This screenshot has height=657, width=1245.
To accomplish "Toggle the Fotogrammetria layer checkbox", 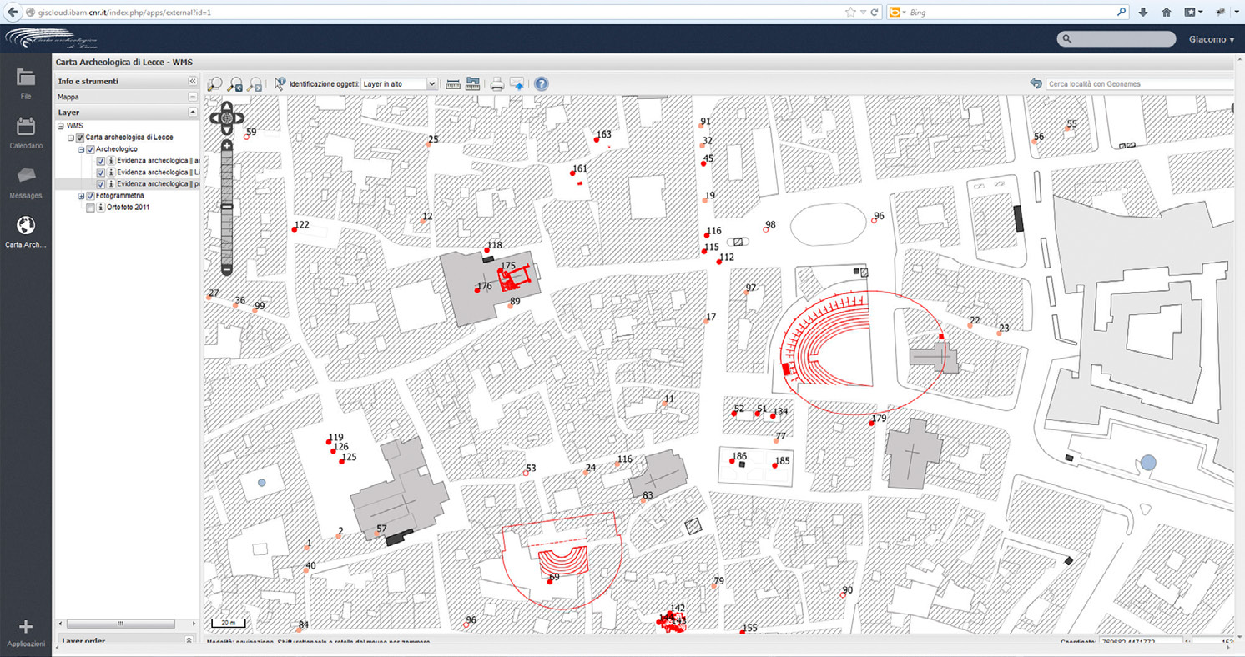I will [x=90, y=196].
